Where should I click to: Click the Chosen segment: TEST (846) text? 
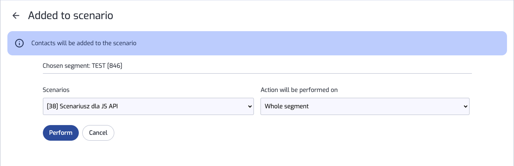(x=83, y=66)
